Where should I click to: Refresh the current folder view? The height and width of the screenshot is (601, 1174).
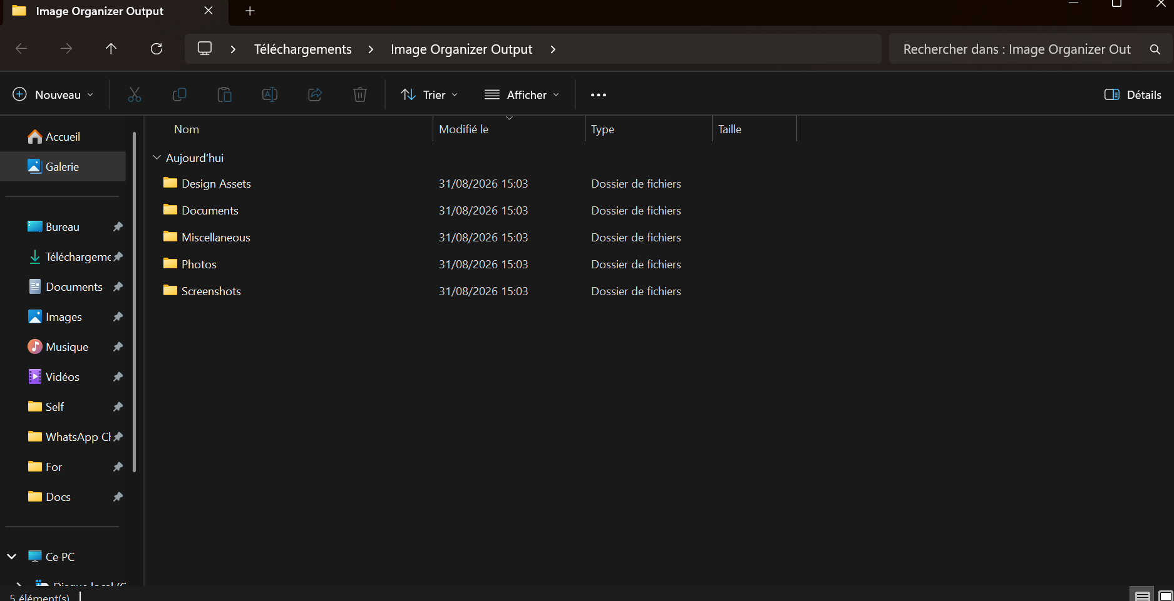157,49
